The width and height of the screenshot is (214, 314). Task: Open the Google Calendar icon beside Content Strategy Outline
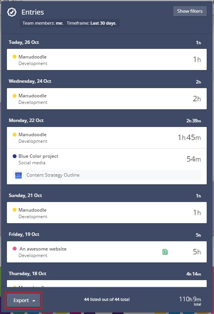18,175
